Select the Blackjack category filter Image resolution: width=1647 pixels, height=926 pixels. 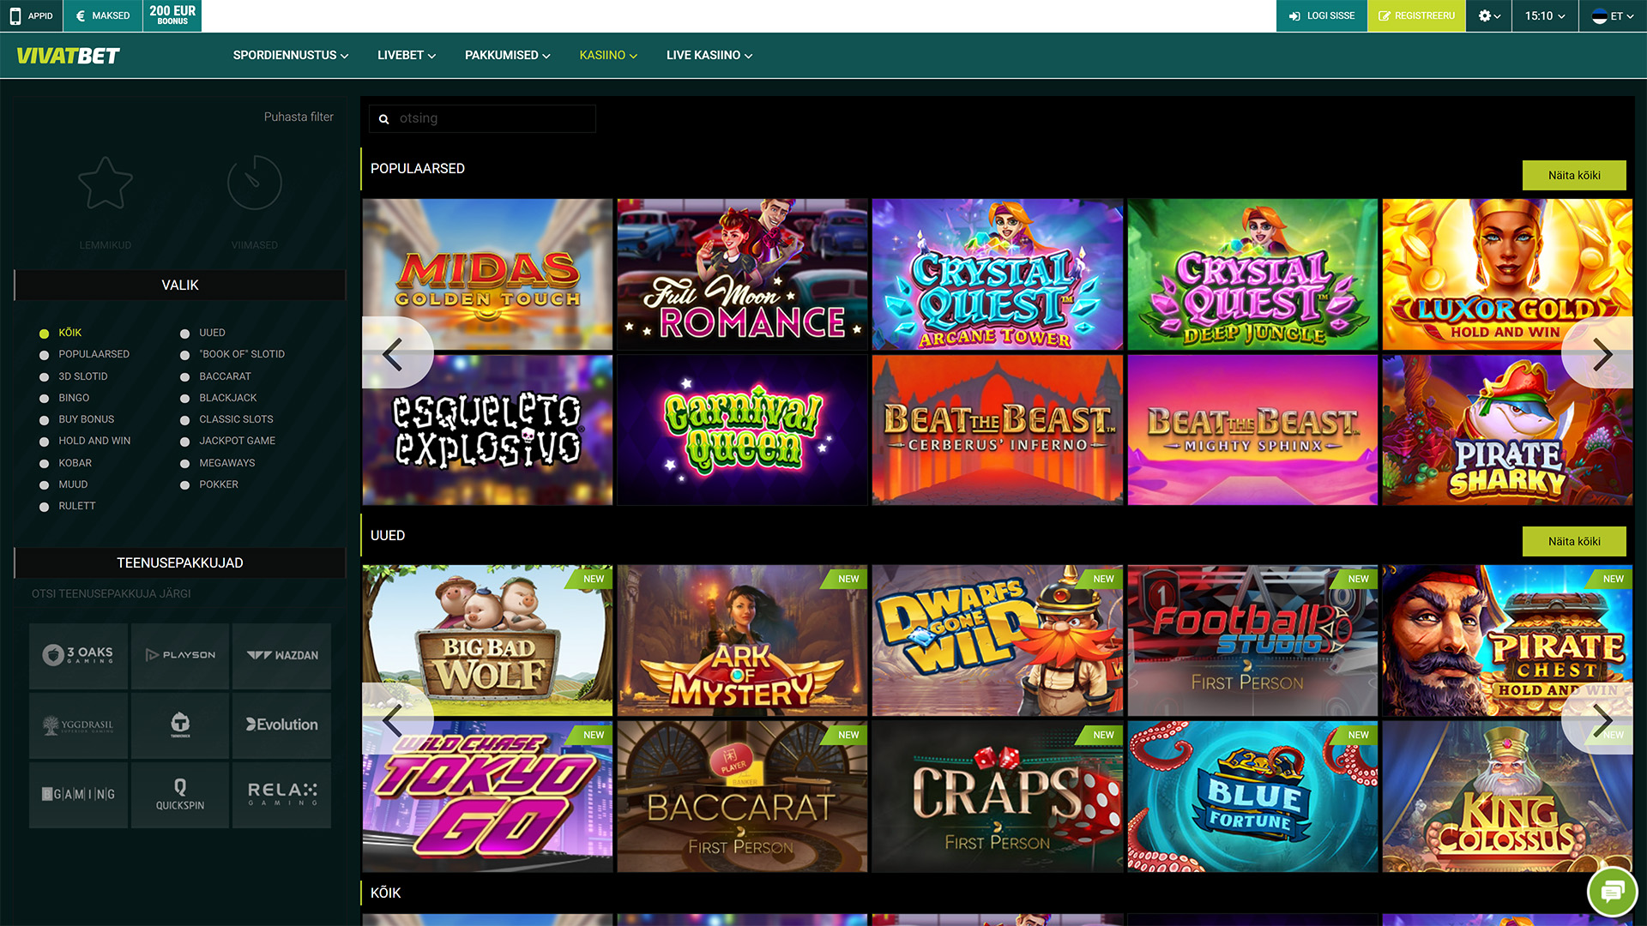219,398
